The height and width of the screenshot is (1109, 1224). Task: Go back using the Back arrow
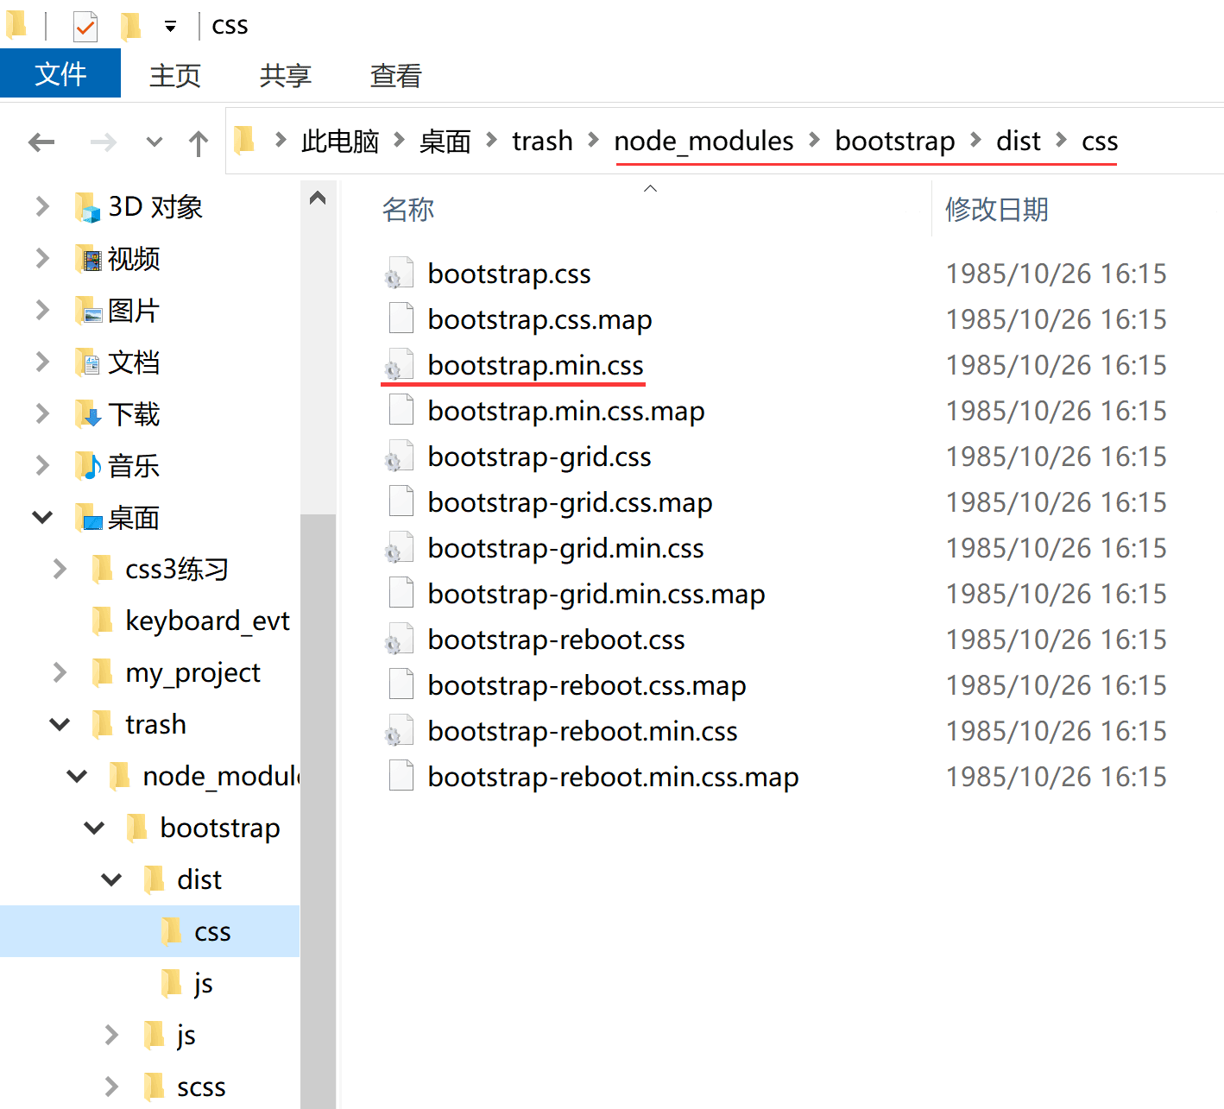coord(41,142)
